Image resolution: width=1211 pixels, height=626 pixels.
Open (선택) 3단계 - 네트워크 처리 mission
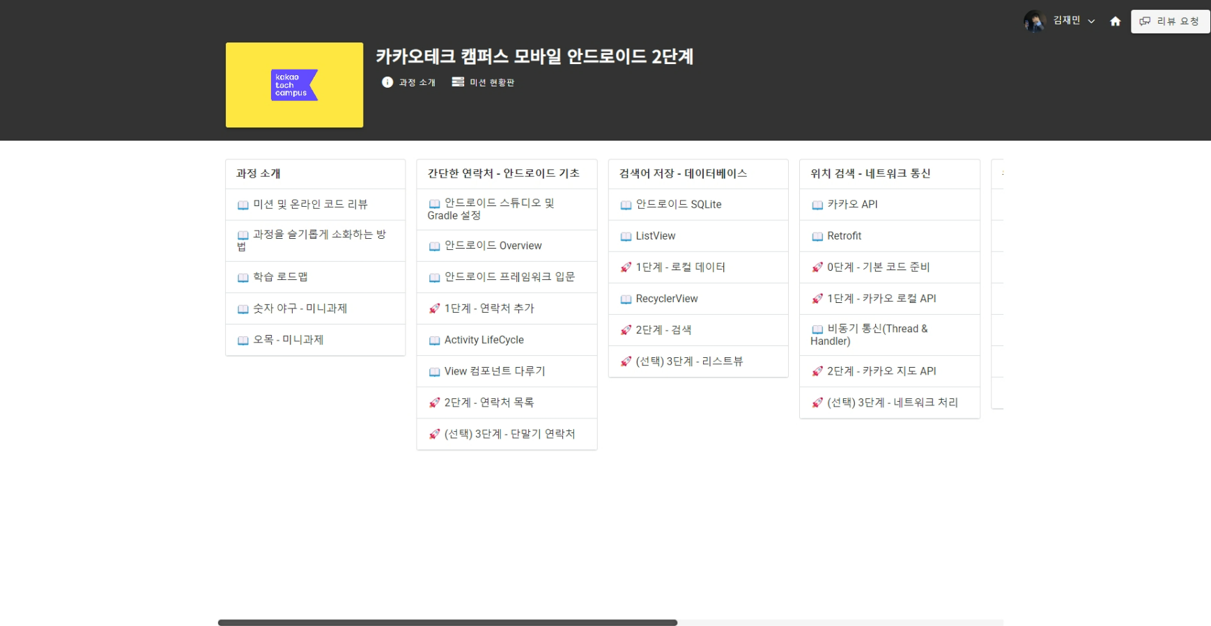click(x=890, y=402)
